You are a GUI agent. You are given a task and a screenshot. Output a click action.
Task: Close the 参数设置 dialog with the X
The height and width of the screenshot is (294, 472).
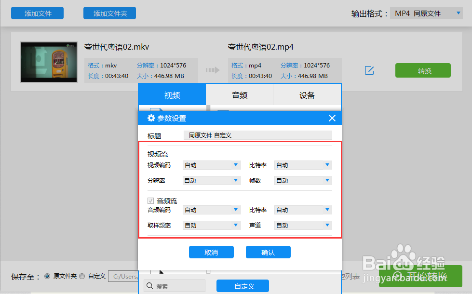[x=332, y=118]
